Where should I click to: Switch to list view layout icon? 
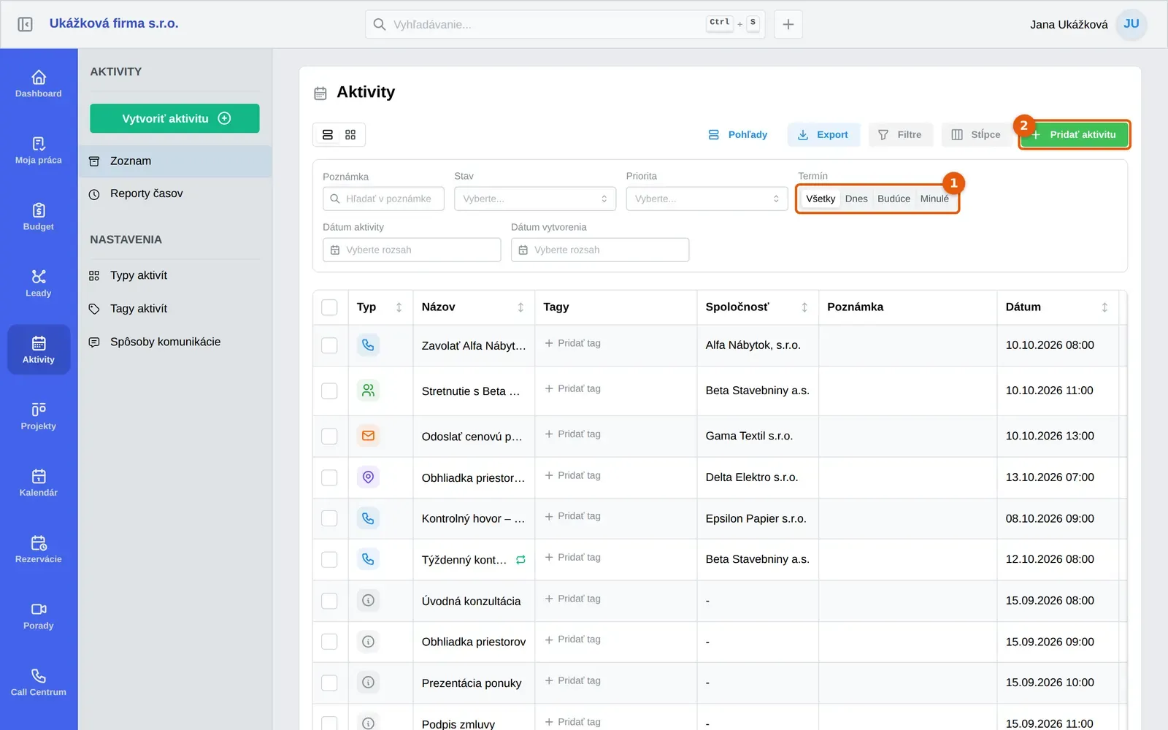[328, 134]
